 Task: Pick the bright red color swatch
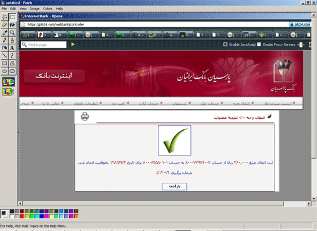[22, 216]
